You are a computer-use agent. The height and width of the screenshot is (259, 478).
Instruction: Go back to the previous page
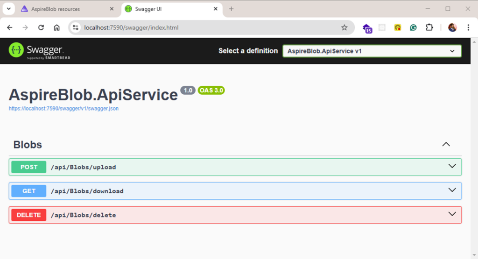tap(10, 28)
